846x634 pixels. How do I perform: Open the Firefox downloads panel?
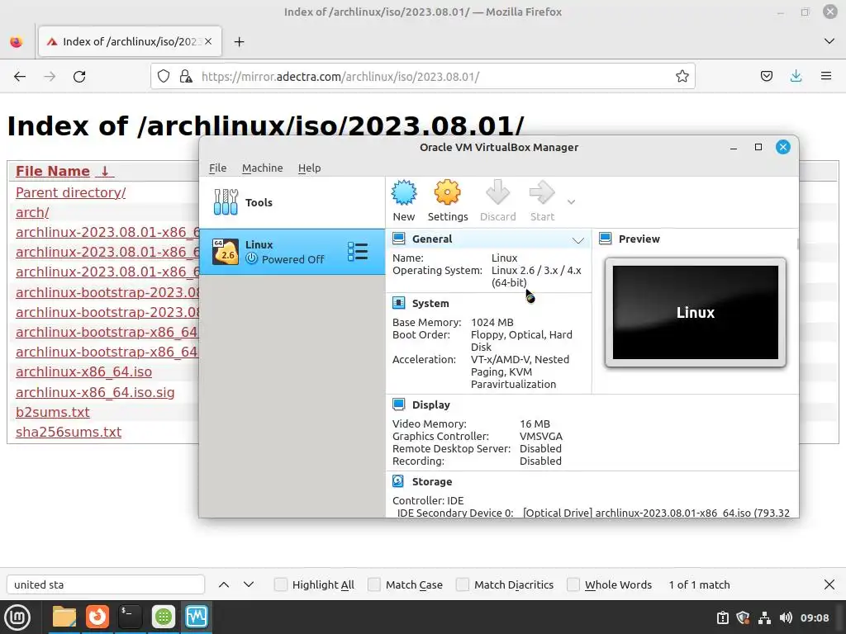click(796, 77)
